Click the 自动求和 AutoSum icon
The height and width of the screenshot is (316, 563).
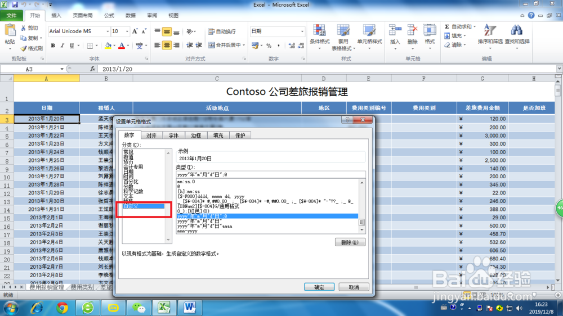pos(447,27)
